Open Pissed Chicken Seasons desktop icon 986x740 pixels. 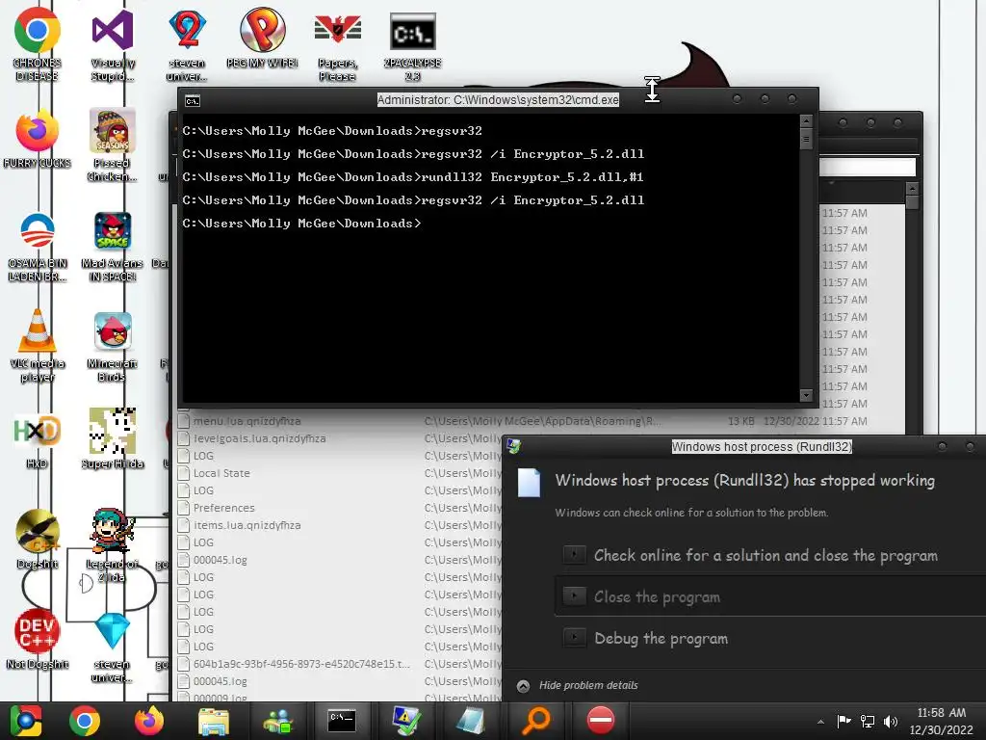[113, 145]
